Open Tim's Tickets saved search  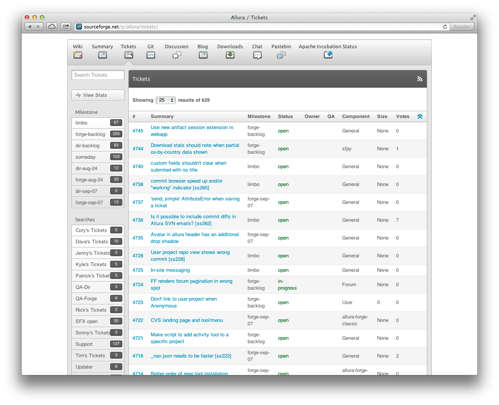[98, 356]
